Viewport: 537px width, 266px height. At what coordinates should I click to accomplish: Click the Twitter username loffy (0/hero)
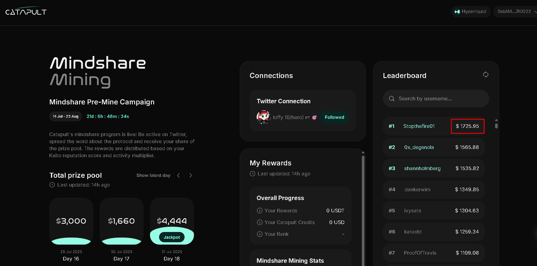click(x=289, y=117)
